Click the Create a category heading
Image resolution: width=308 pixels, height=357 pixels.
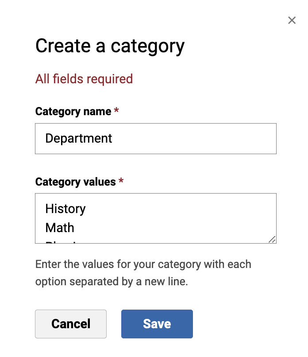110,46
